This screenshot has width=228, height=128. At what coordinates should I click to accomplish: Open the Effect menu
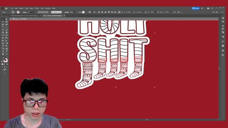pyautogui.click(x=37, y=8)
